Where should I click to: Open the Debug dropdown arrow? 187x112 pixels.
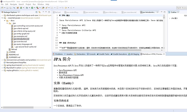[29, 8]
